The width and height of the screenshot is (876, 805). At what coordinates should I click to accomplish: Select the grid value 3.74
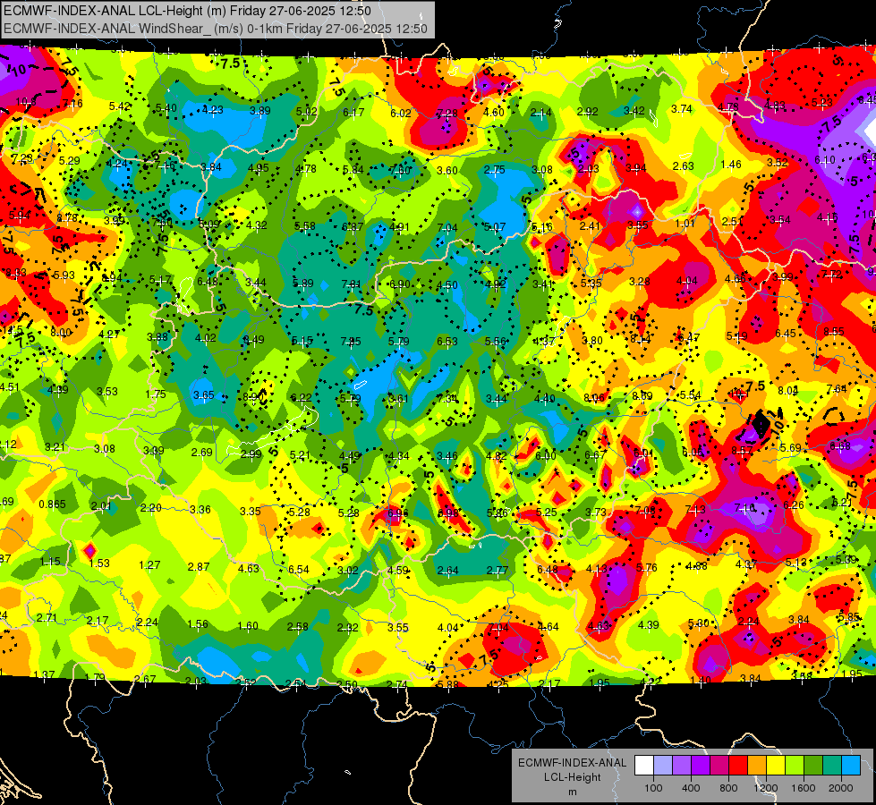pos(682,109)
